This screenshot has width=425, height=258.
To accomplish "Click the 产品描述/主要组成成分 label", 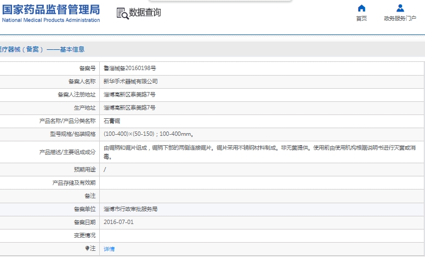I will [67, 152].
